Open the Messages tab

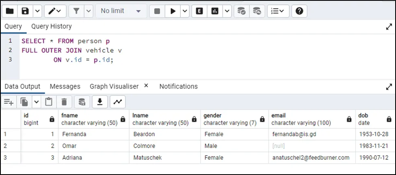[x=65, y=86]
